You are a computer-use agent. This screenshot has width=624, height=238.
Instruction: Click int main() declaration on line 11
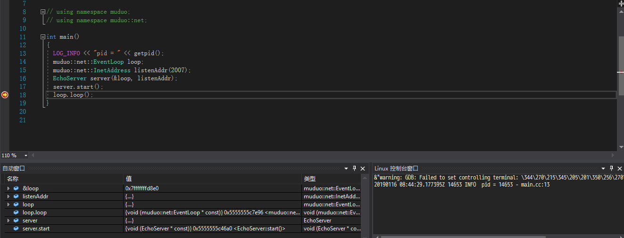point(63,37)
